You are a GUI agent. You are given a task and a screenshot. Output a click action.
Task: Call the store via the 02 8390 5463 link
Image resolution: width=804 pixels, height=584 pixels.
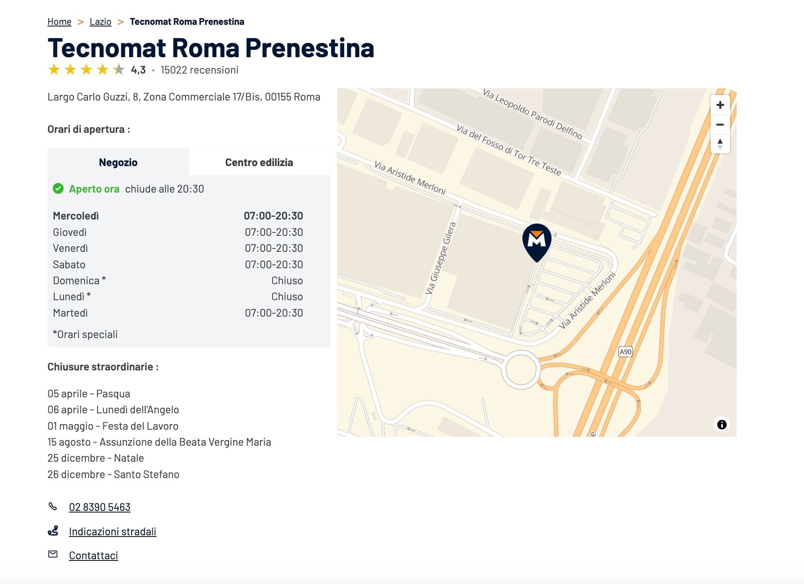click(100, 507)
